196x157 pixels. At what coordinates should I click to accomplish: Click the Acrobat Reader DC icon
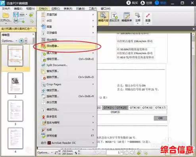click(49, 143)
